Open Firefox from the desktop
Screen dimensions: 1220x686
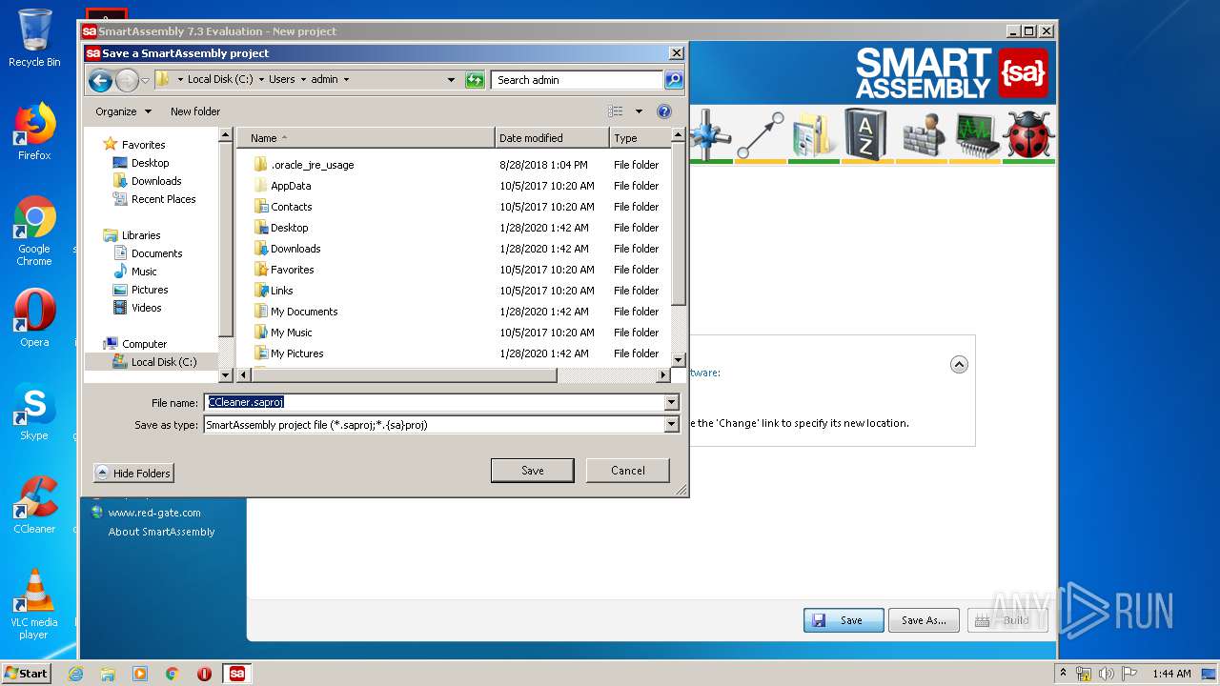34,131
